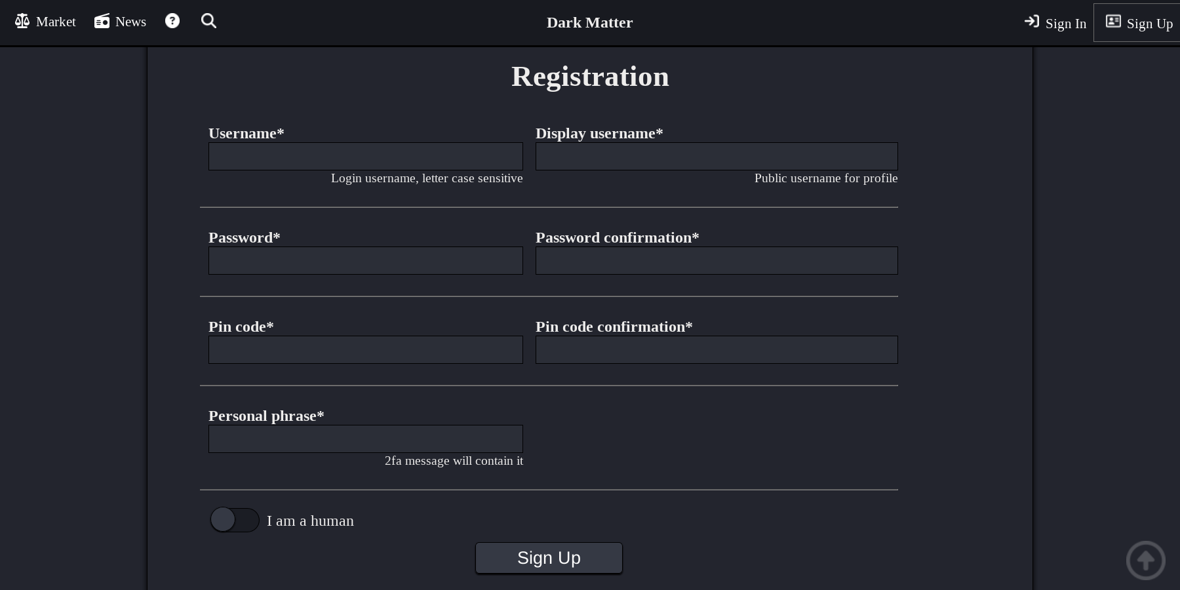Click the Password confirmation box
Screen dimensions: 1180x590
point(717,260)
